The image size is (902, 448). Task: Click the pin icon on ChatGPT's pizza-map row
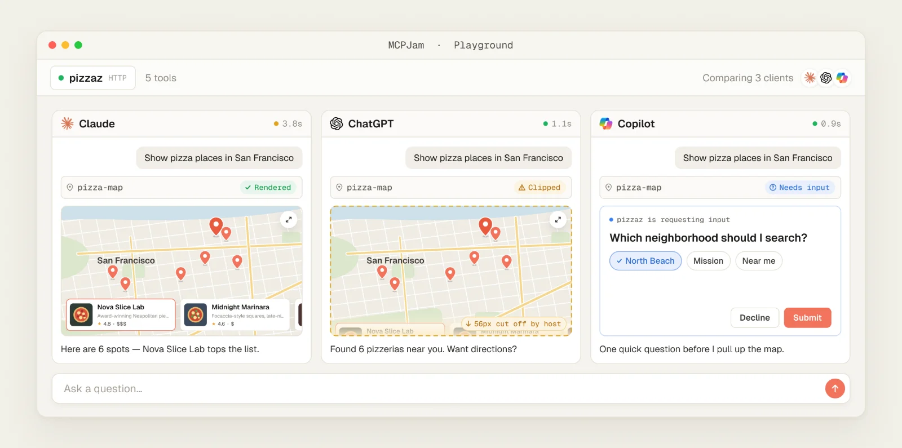point(339,187)
